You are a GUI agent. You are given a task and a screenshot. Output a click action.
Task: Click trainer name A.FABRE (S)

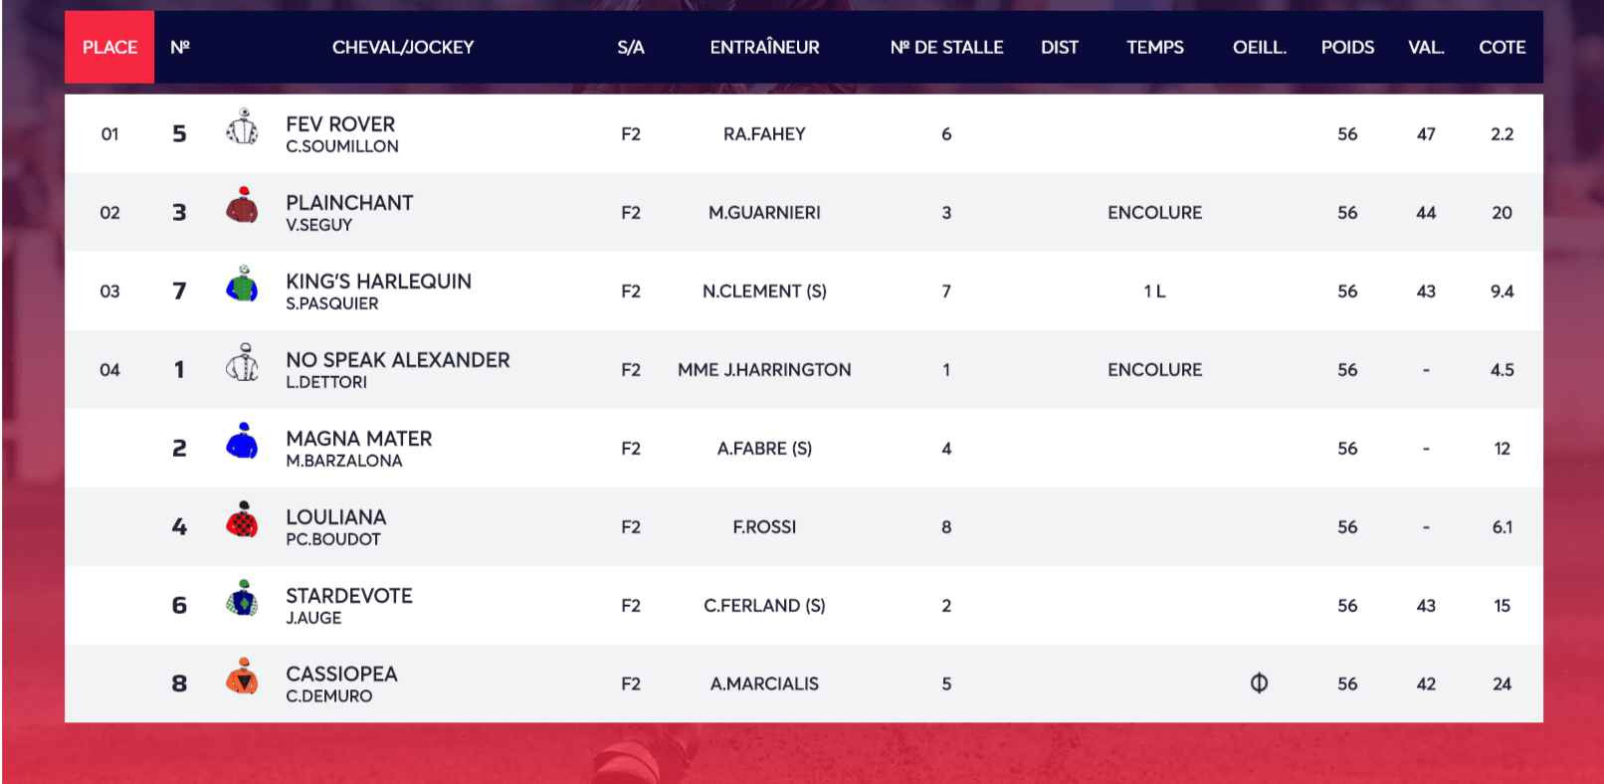tap(764, 449)
